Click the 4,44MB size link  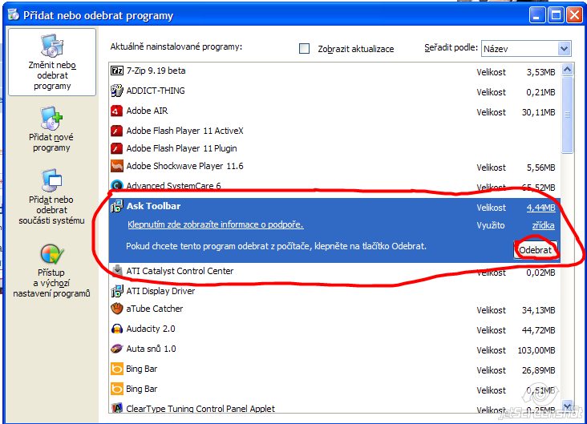[x=540, y=208]
